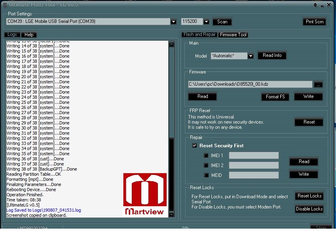The height and width of the screenshot is (231, 336).
Task: Click the log scrollbar up arrow
Action: 171,44
